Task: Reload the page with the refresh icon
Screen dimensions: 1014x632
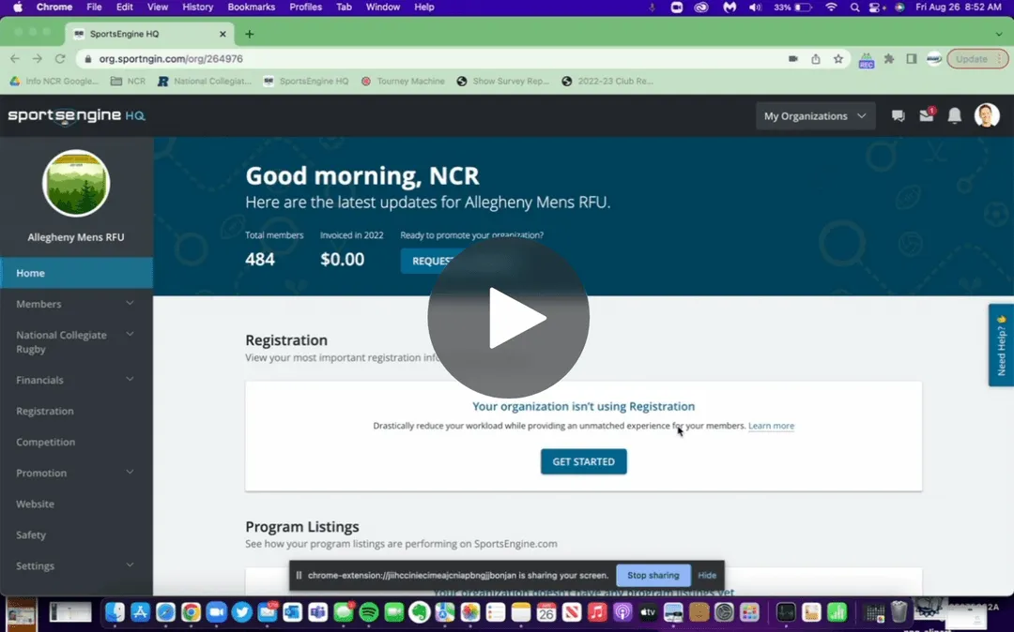Action: click(60, 59)
